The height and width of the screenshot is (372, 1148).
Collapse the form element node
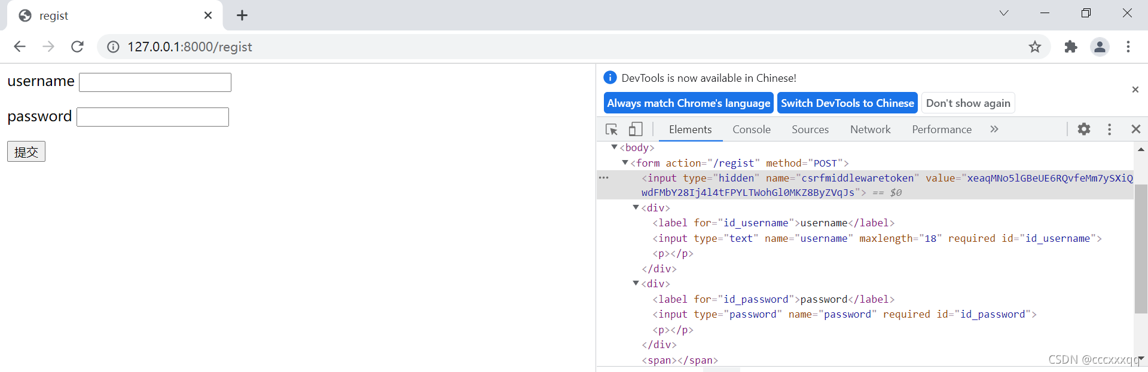pos(625,162)
